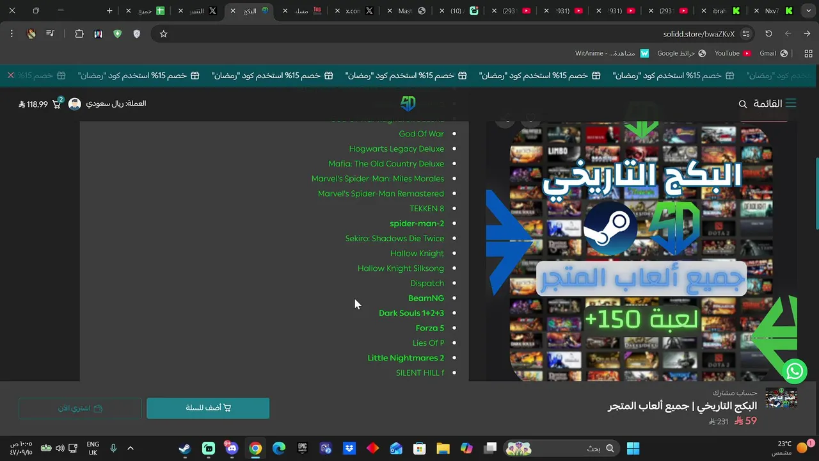819x461 pixels.
Task: Open Marvel's Spider-Man Remastered link
Action: [381, 193]
